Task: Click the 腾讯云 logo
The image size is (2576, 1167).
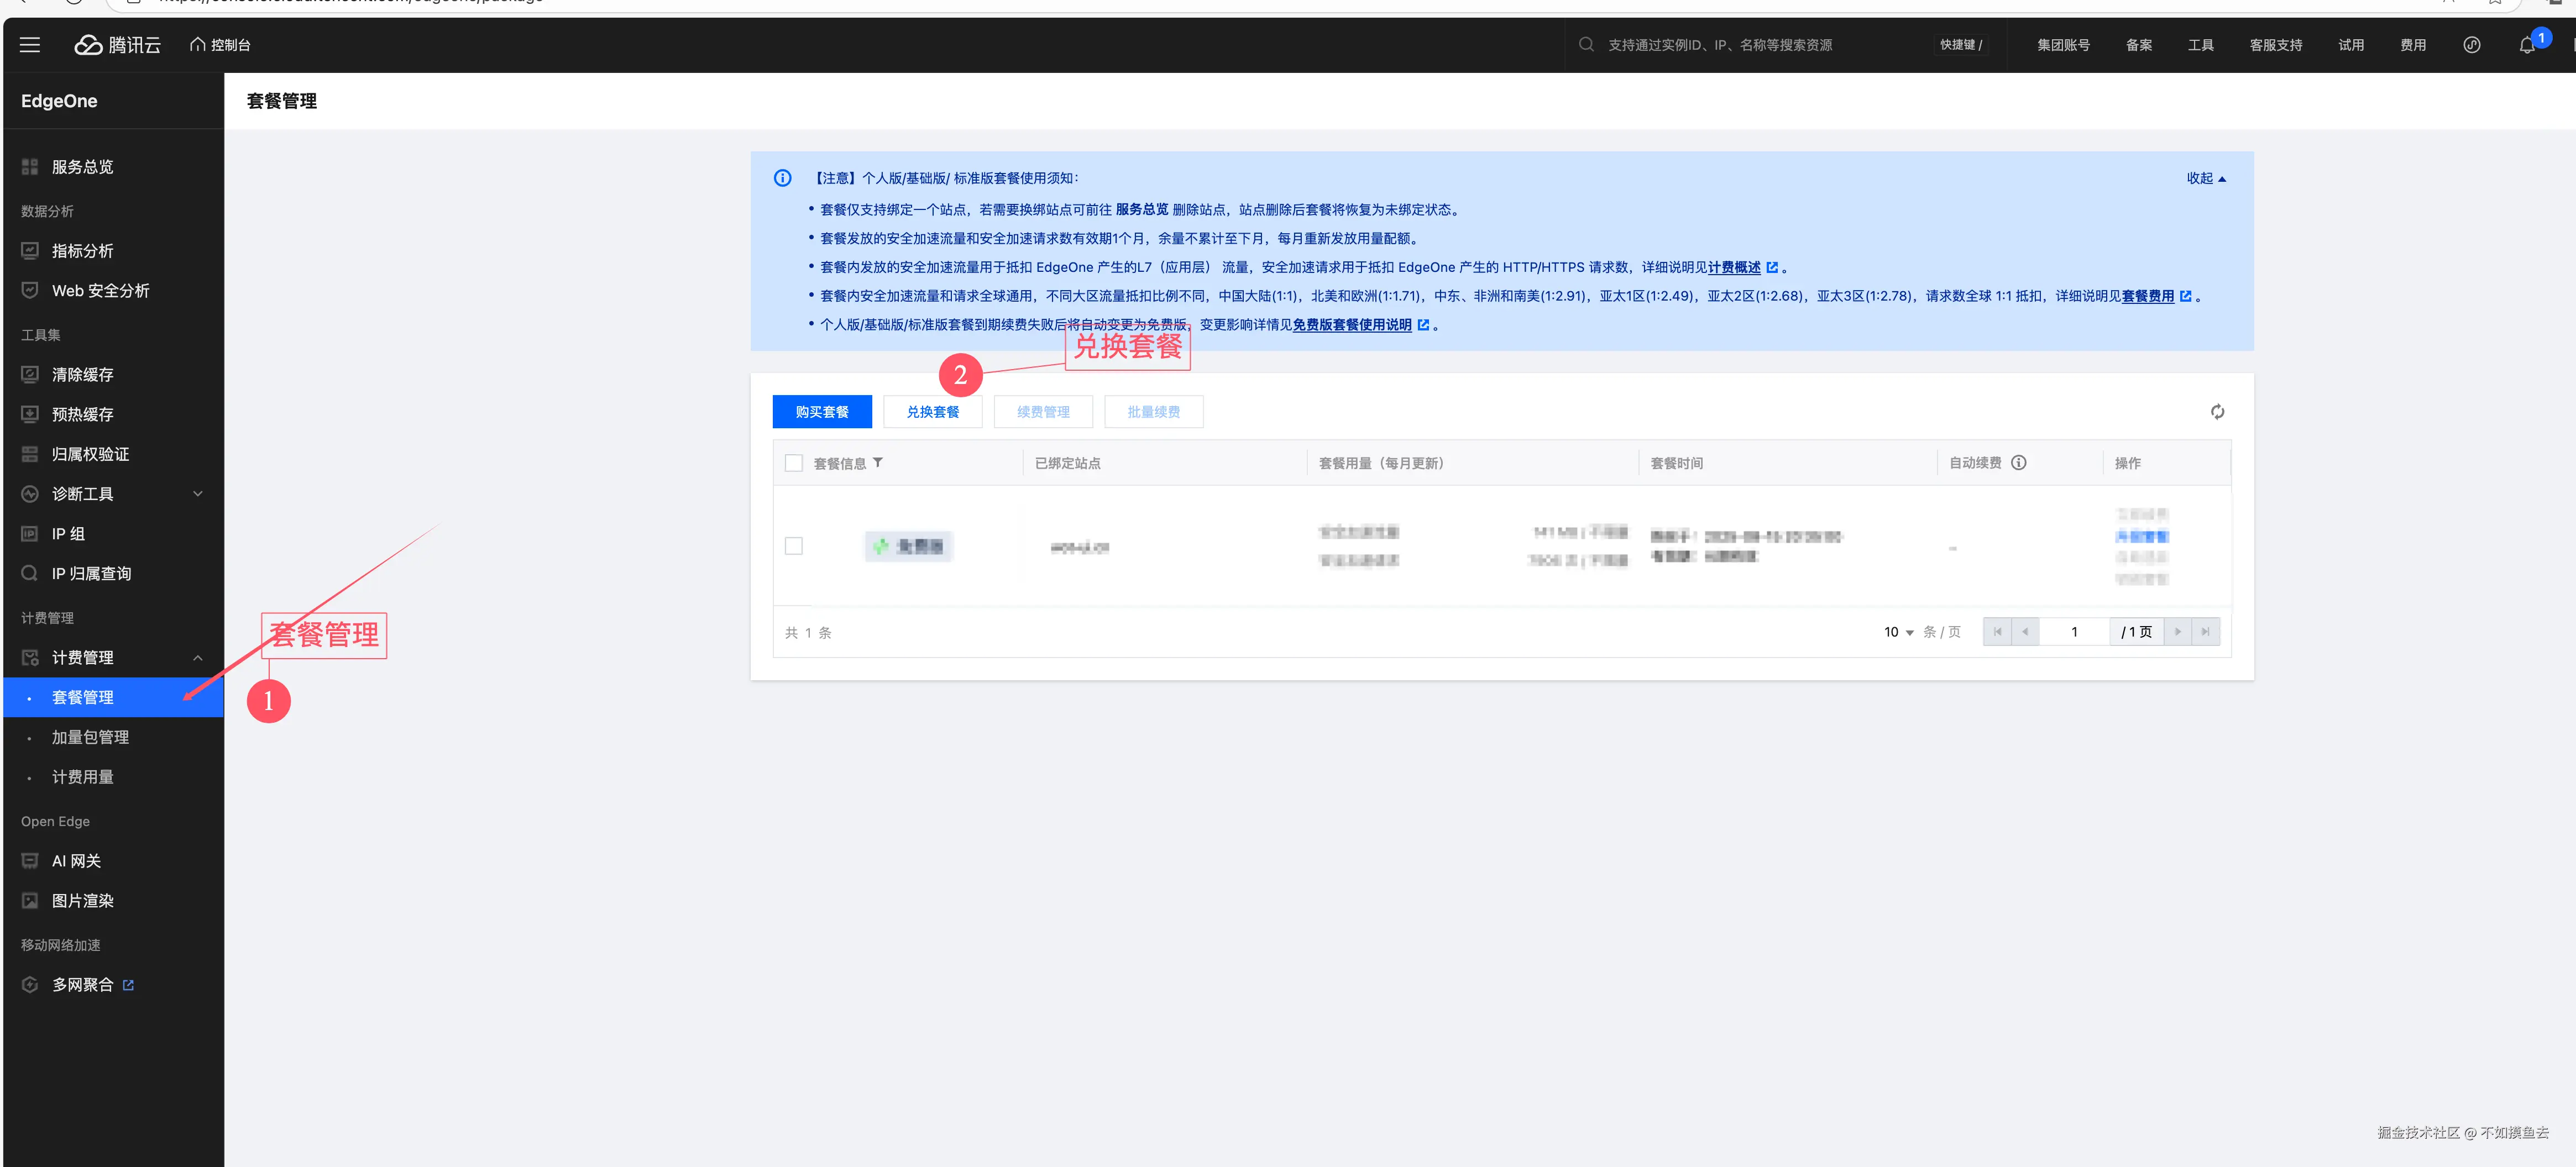Action: pyautogui.click(x=118, y=45)
